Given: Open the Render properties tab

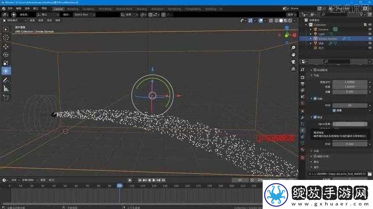Looking at the screenshot, I should [x=302, y=77].
